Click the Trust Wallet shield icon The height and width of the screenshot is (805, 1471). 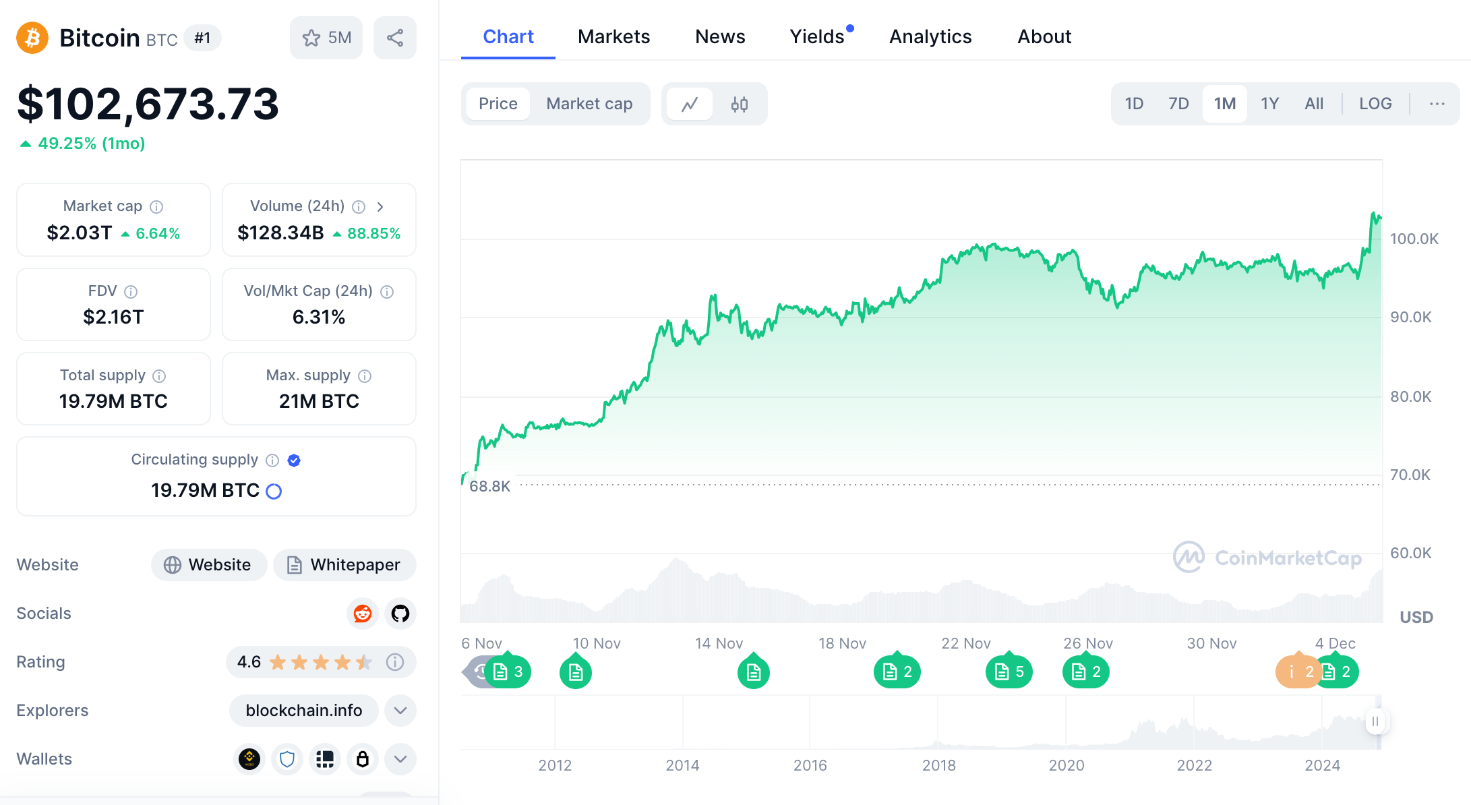[x=287, y=759]
